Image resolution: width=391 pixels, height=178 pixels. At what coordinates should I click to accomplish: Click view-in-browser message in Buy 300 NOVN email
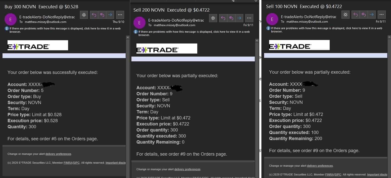65,30
